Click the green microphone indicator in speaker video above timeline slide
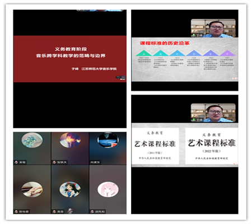Image resolution: width=252 pixels, height=224 pixels. (x=194, y=35)
